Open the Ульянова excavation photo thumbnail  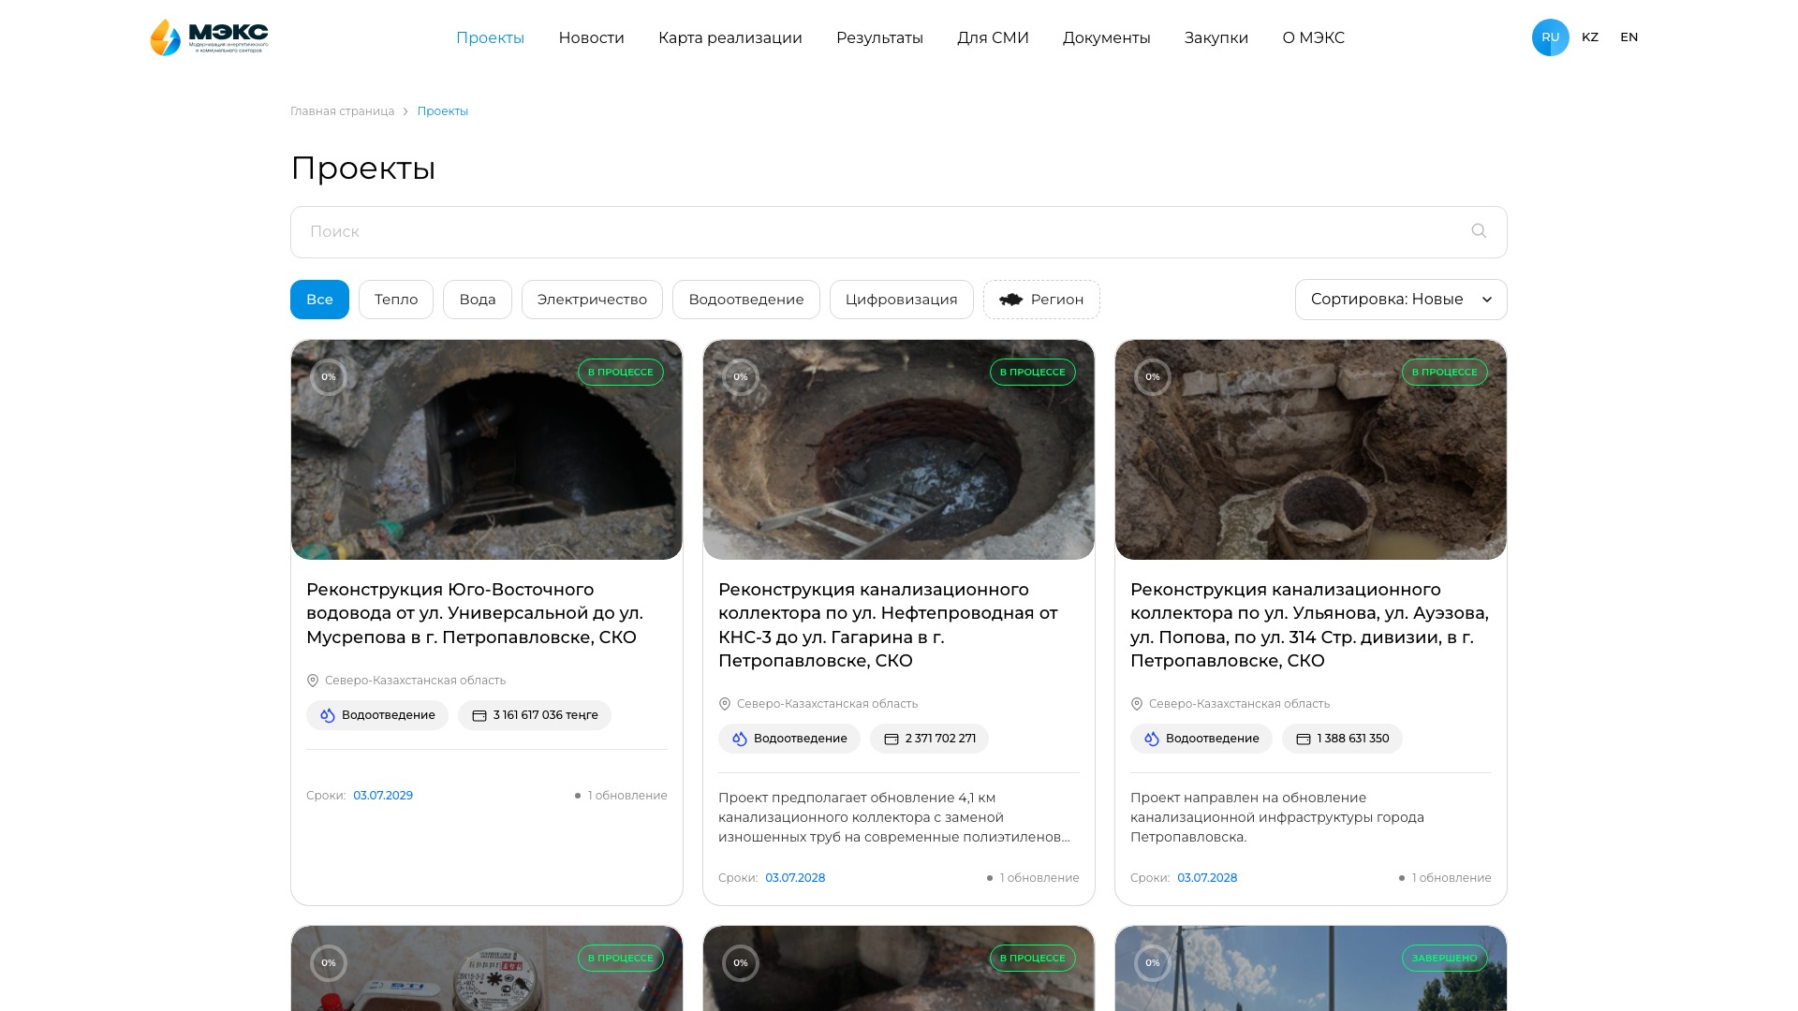click(1311, 449)
